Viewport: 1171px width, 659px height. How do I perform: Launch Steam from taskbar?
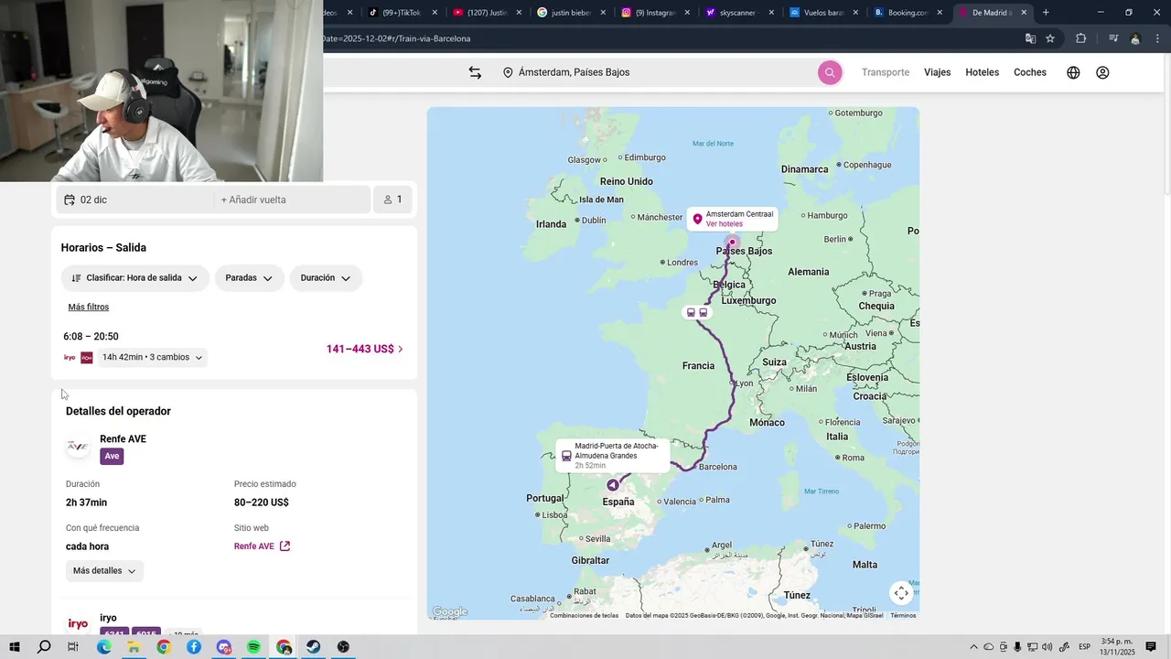(313, 647)
